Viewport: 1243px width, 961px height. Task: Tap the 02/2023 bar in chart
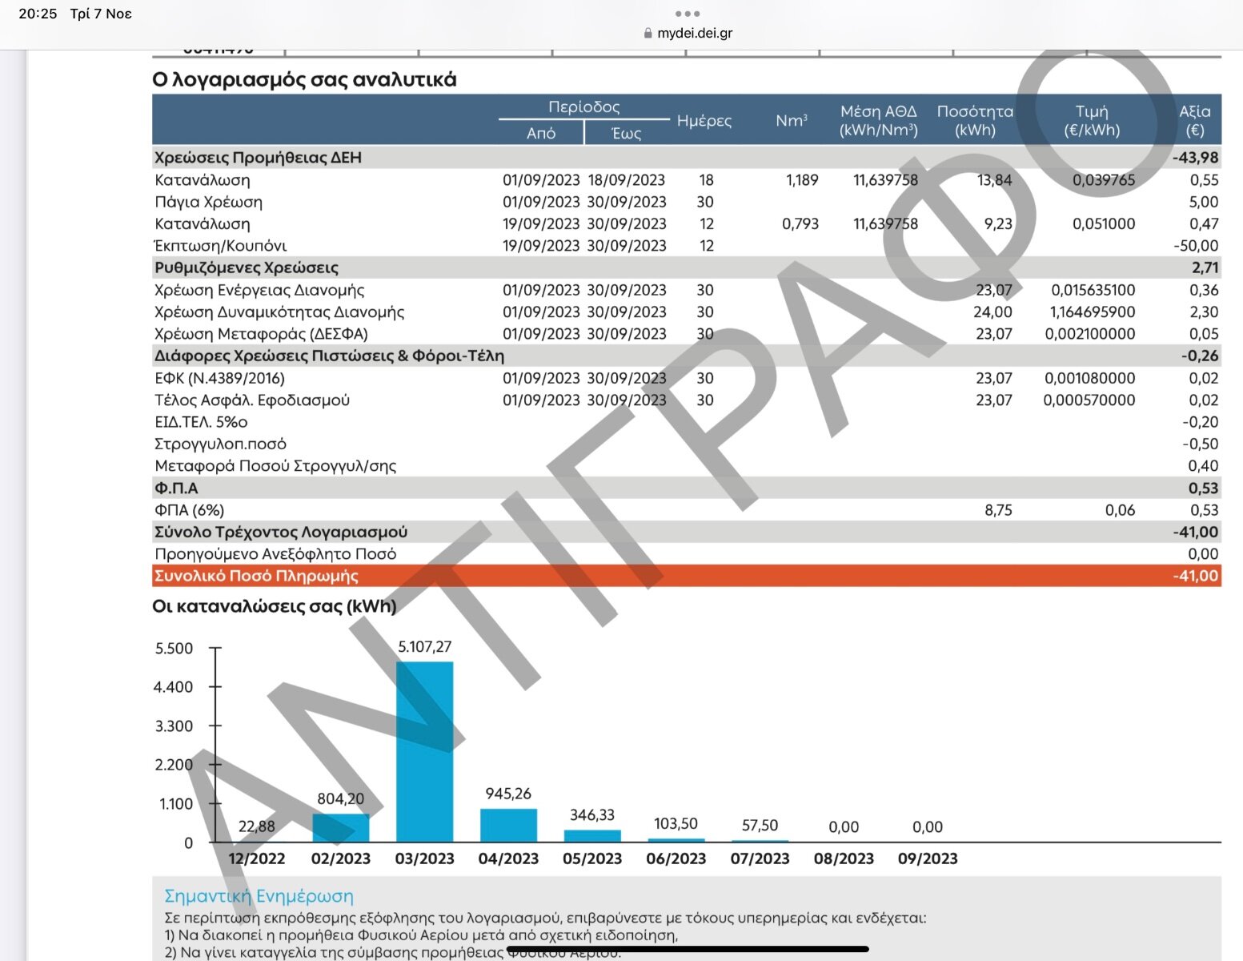pyautogui.click(x=341, y=828)
